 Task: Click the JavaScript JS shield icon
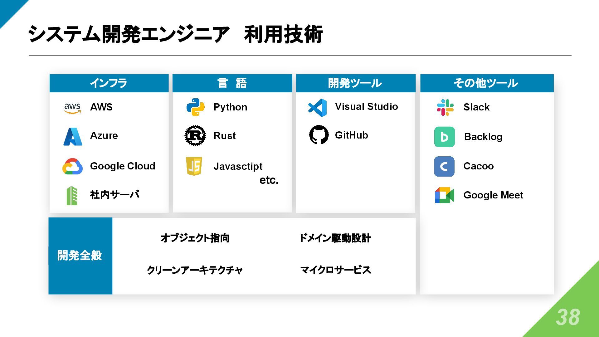(194, 166)
